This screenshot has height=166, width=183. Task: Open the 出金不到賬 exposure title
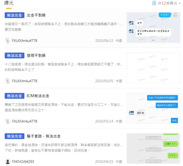point(36,15)
